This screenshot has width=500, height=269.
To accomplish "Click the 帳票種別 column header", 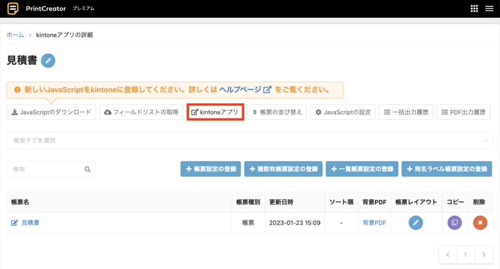I will point(248,202).
